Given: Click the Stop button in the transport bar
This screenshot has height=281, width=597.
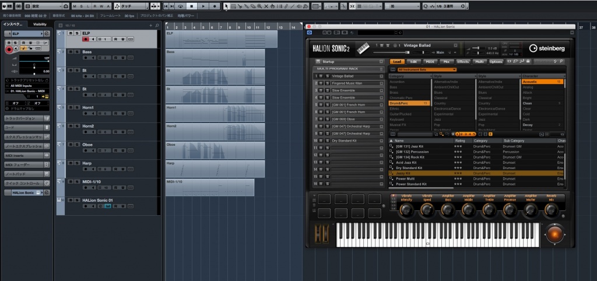Looking at the screenshot, I should tap(192, 6).
